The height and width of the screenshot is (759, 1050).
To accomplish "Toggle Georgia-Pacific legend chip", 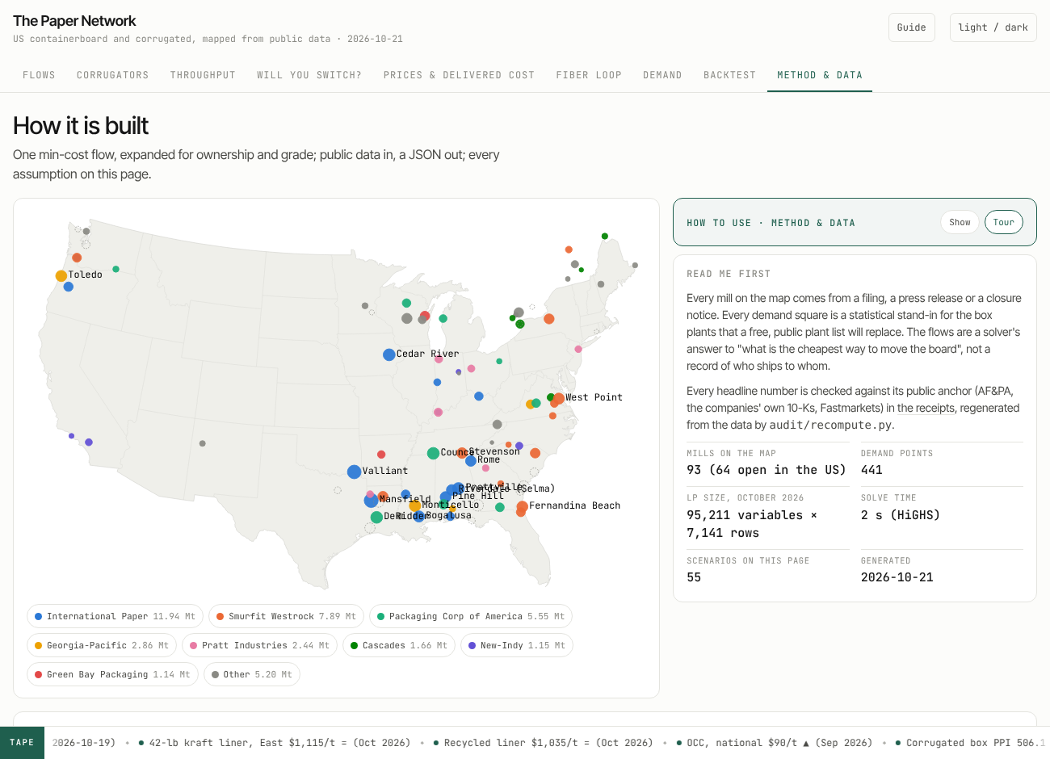I will pos(102,645).
